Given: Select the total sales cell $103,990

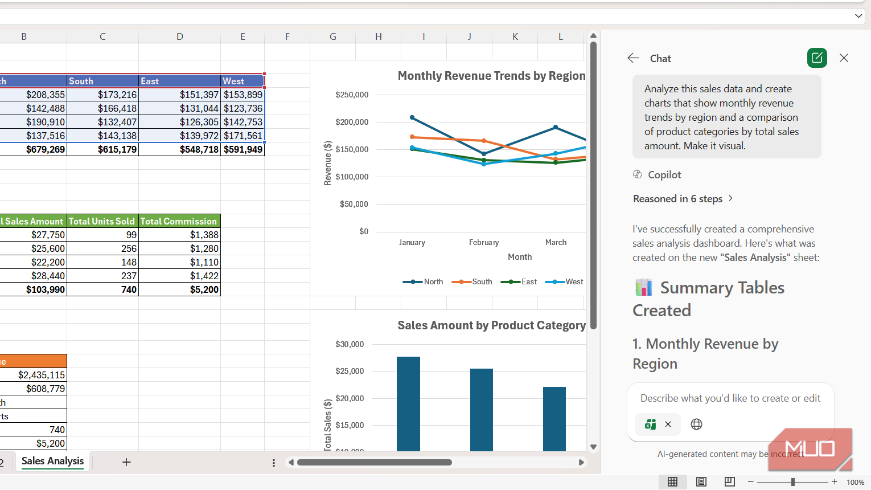Looking at the screenshot, I should click(x=33, y=289).
